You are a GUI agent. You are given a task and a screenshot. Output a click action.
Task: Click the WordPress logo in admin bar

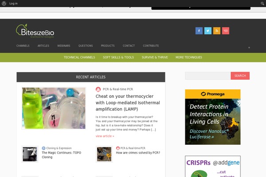click(4, 4)
